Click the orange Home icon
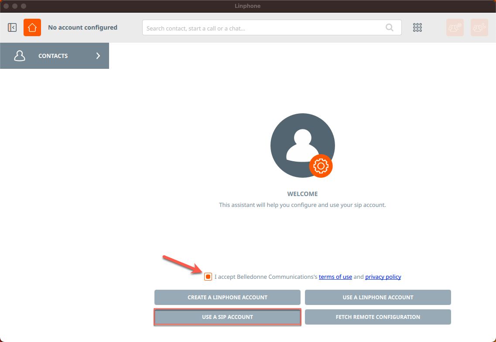The height and width of the screenshot is (342, 496). pyautogui.click(x=32, y=27)
